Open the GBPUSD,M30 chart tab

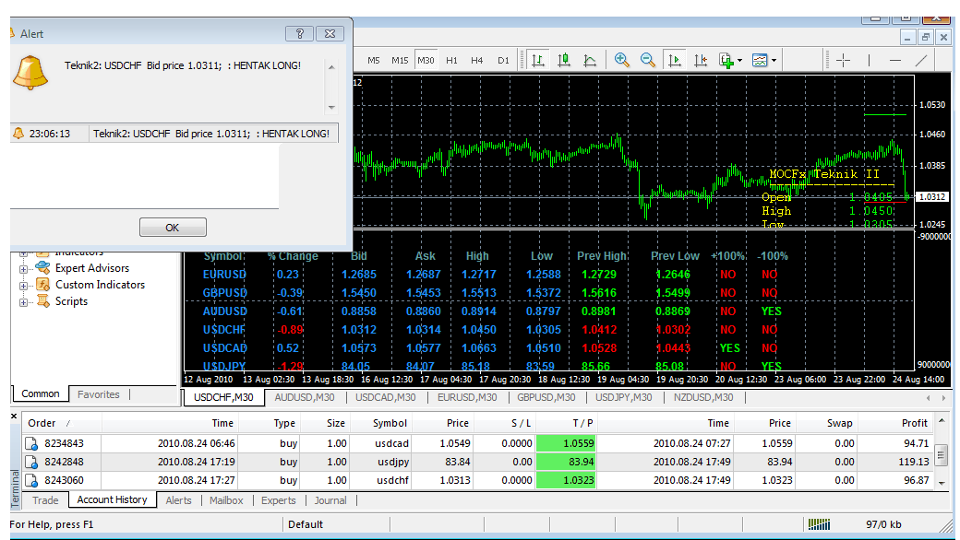point(546,398)
